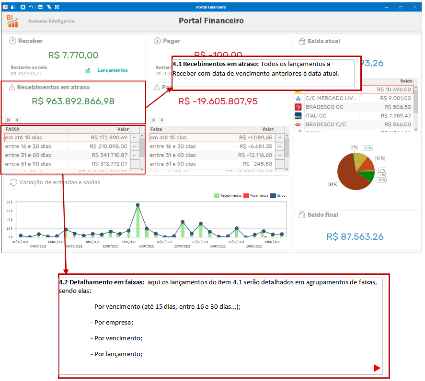Expand details for 'entre 16 e 30 dias' payables
Screen dimensions: 425x381
tap(279, 146)
